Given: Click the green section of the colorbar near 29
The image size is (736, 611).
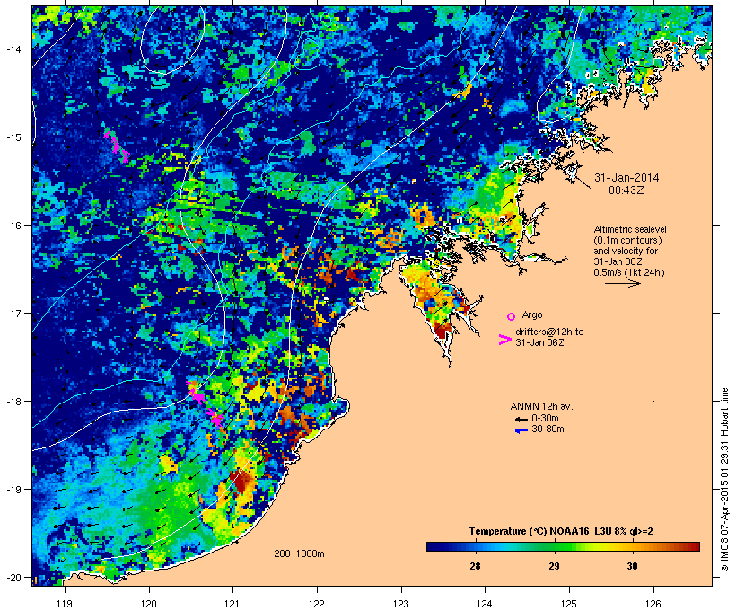Looking at the screenshot, I should click(x=554, y=546).
